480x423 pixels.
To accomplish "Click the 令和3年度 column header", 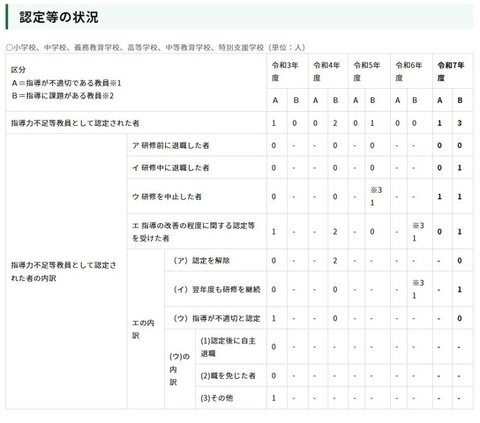I will (285, 71).
